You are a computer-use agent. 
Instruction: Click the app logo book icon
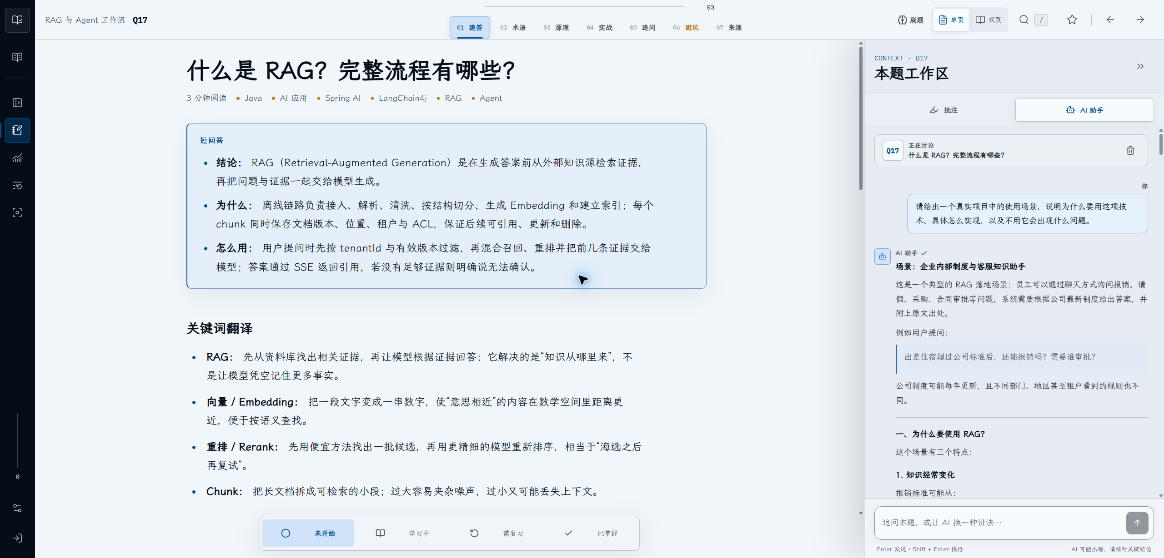17,20
